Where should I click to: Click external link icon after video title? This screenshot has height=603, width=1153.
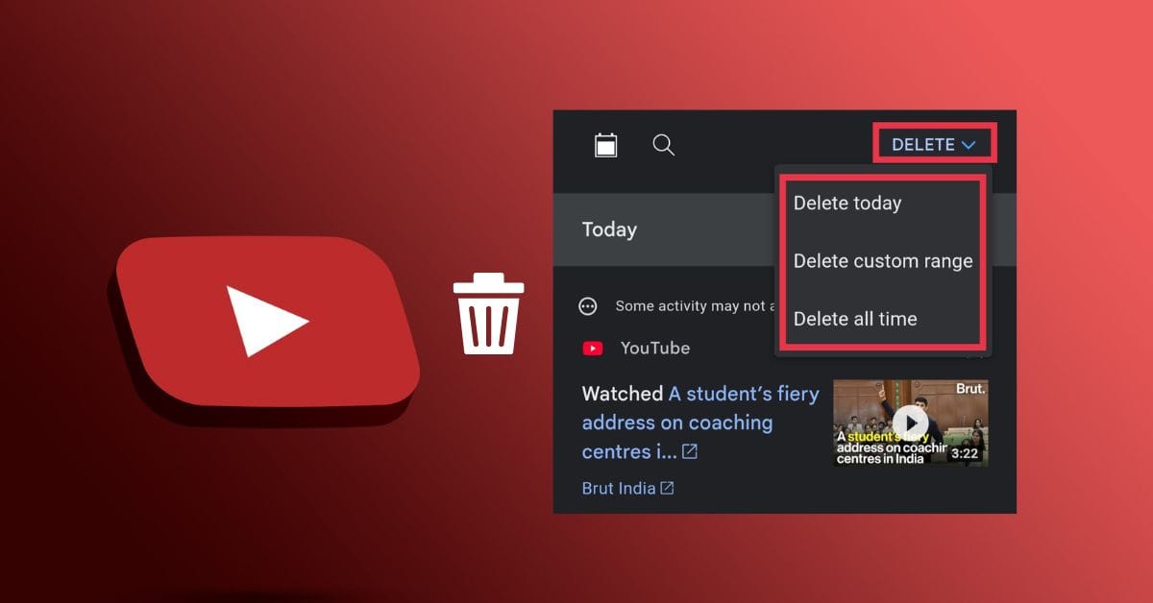[x=690, y=451]
